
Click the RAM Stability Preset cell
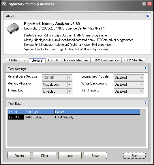97,117
